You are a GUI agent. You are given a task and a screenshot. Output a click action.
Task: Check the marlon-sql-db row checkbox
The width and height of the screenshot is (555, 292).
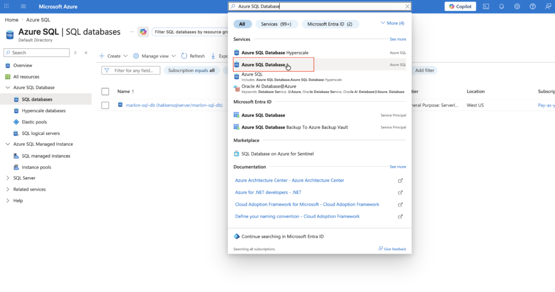point(105,106)
